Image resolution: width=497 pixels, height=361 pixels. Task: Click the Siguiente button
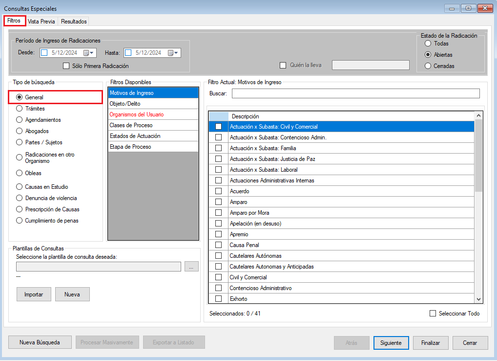[x=391, y=343]
